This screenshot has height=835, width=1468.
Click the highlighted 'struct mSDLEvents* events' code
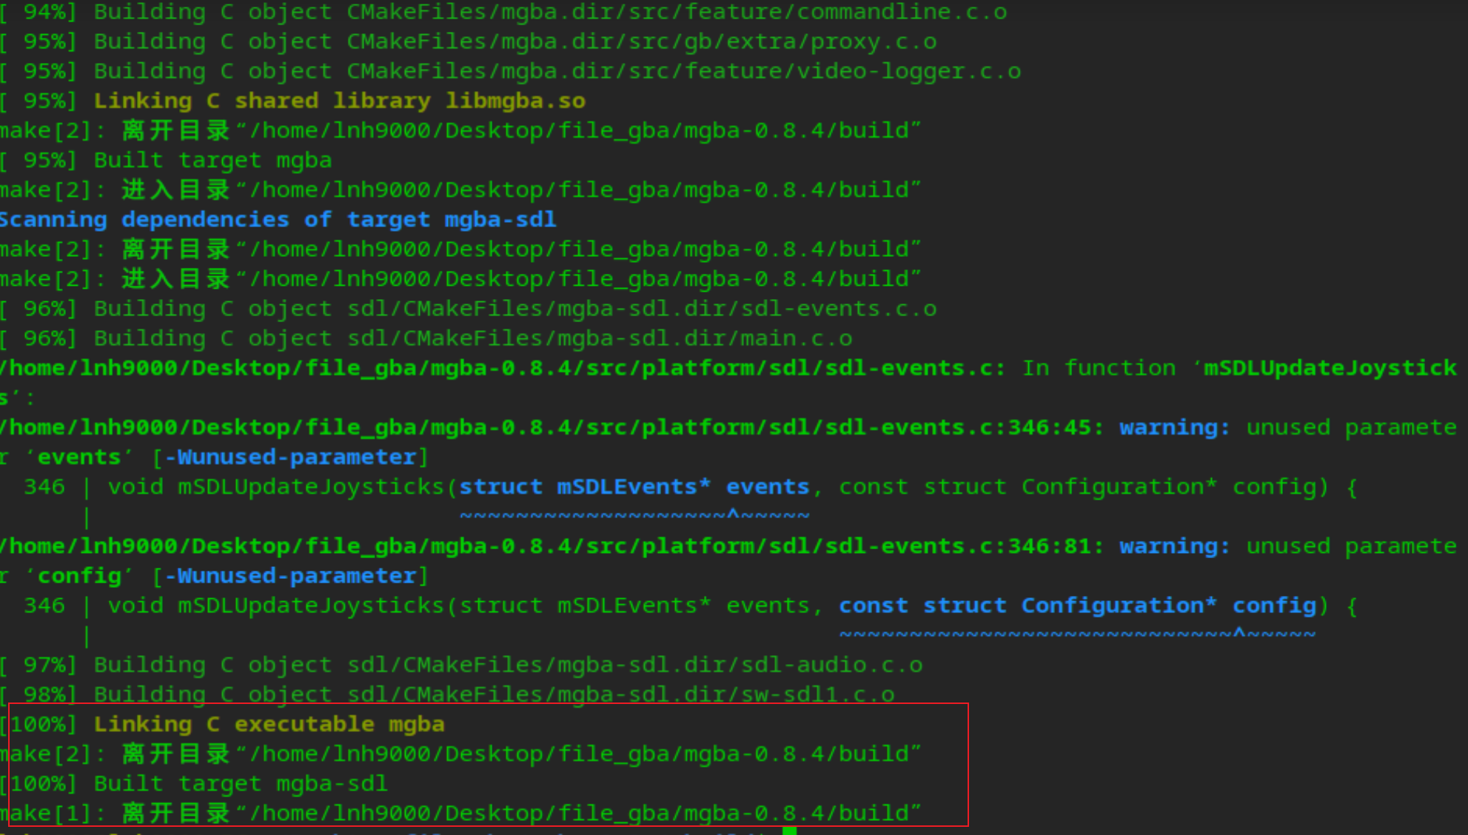point(634,486)
